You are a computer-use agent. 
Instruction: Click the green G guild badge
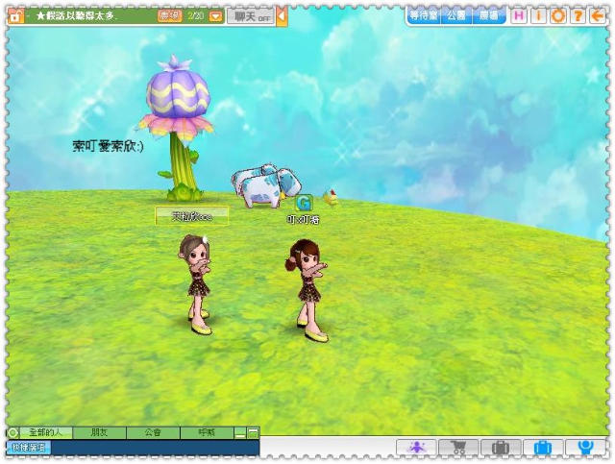pos(304,203)
